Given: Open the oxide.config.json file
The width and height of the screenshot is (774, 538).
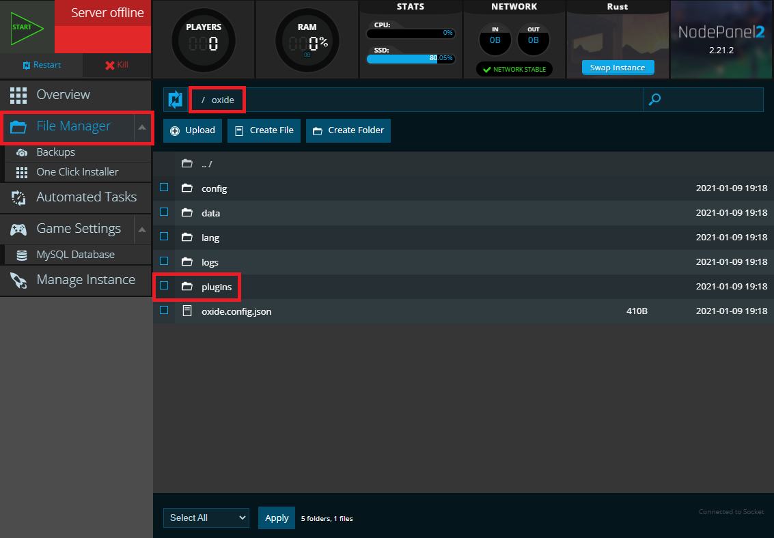Looking at the screenshot, I should point(236,311).
